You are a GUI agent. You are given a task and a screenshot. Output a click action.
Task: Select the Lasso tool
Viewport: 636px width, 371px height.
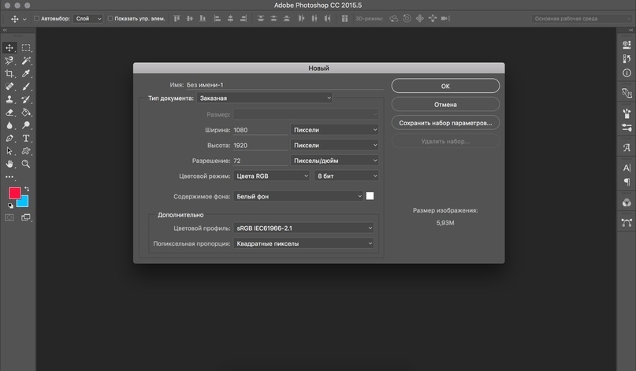tap(9, 61)
